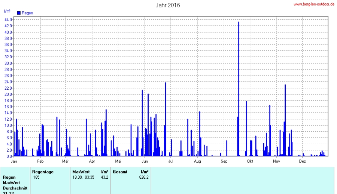This screenshot has height=194, width=337.
Task: Select the Aug month label
Action: [197, 161]
